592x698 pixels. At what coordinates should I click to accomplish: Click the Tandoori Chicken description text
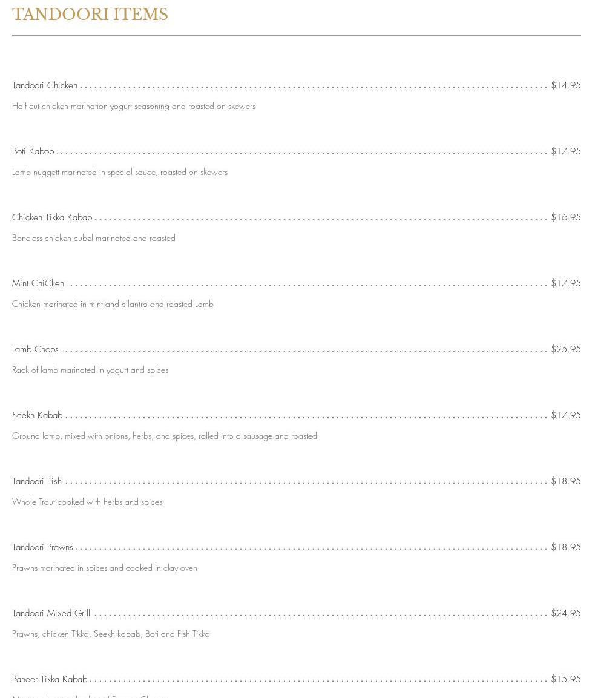coord(134,107)
